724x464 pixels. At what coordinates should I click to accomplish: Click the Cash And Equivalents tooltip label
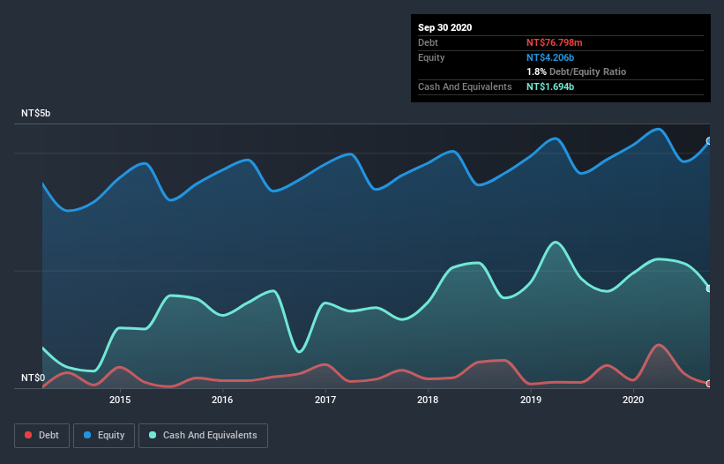coord(465,86)
